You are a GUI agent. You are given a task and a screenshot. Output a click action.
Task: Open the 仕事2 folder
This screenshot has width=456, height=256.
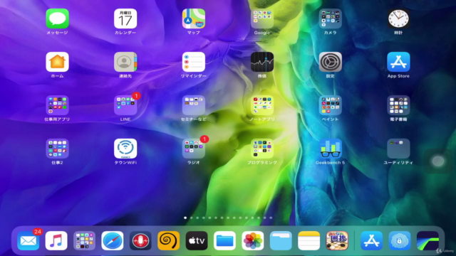(x=57, y=149)
